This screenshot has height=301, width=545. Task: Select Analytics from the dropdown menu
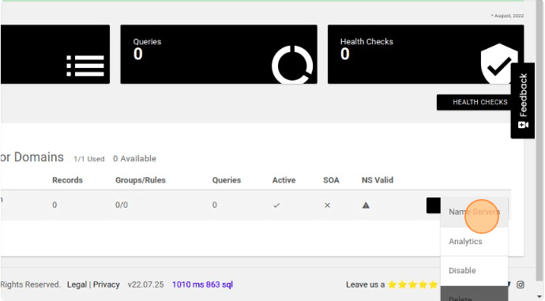pyautogui.click(x=474, y=242)
